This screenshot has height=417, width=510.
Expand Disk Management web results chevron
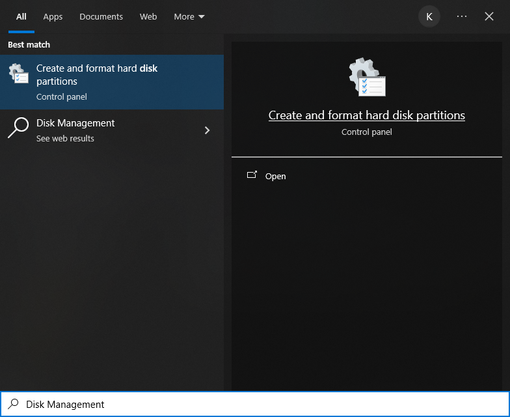click(x=207, y=130)
